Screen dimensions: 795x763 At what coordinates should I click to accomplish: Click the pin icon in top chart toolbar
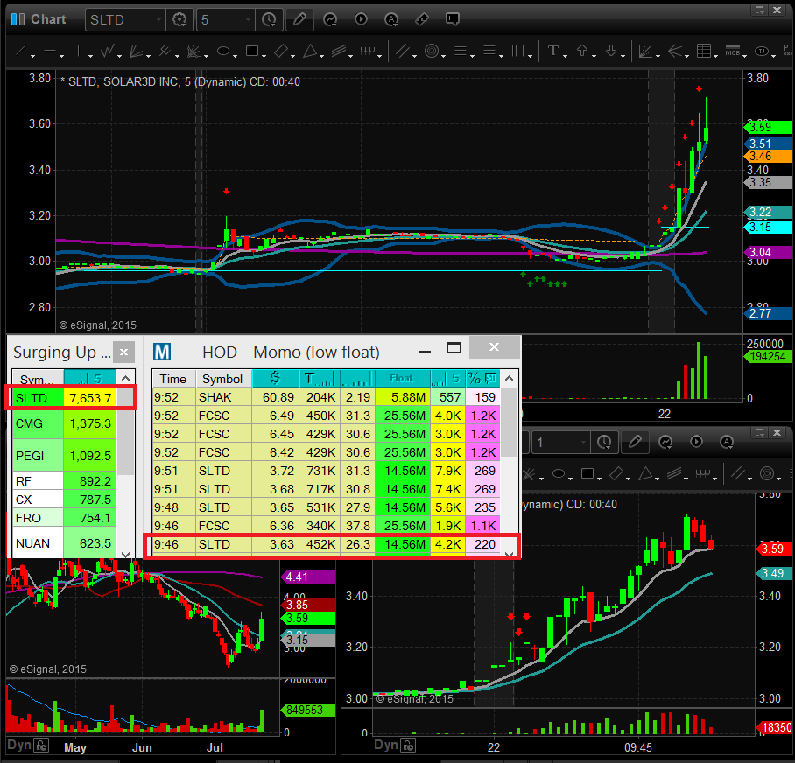(x=422, y=19)
